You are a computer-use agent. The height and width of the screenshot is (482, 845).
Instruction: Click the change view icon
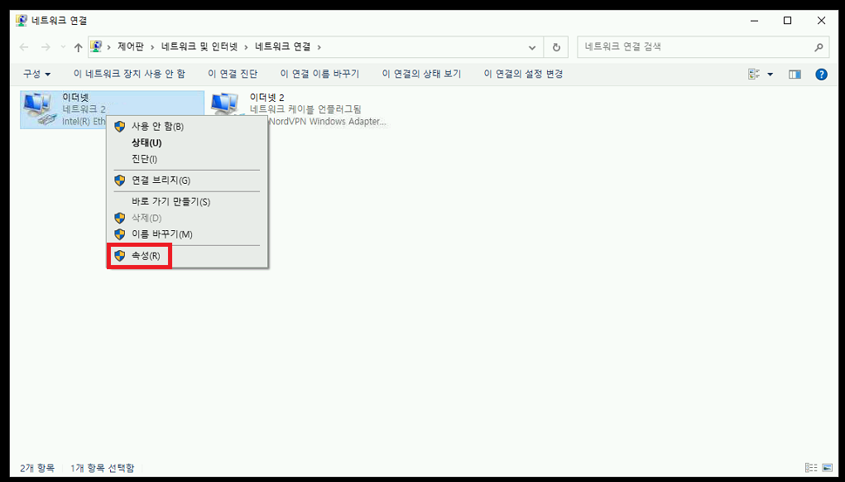click(x=754, y=75)
